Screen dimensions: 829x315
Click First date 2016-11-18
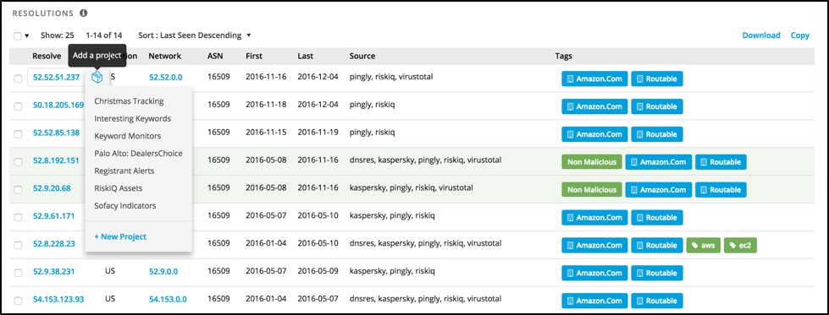pos(266,105)
